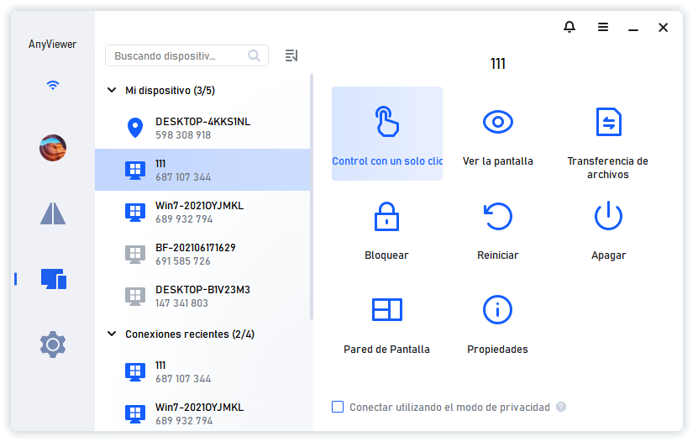Collapse the Mi dispositivo (3/5) group
Viewport: 698px width, 442px height.
(112, 91)
